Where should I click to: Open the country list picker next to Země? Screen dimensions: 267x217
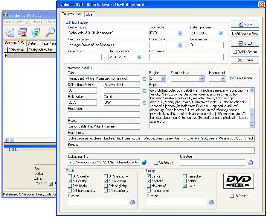pos(144,103)
